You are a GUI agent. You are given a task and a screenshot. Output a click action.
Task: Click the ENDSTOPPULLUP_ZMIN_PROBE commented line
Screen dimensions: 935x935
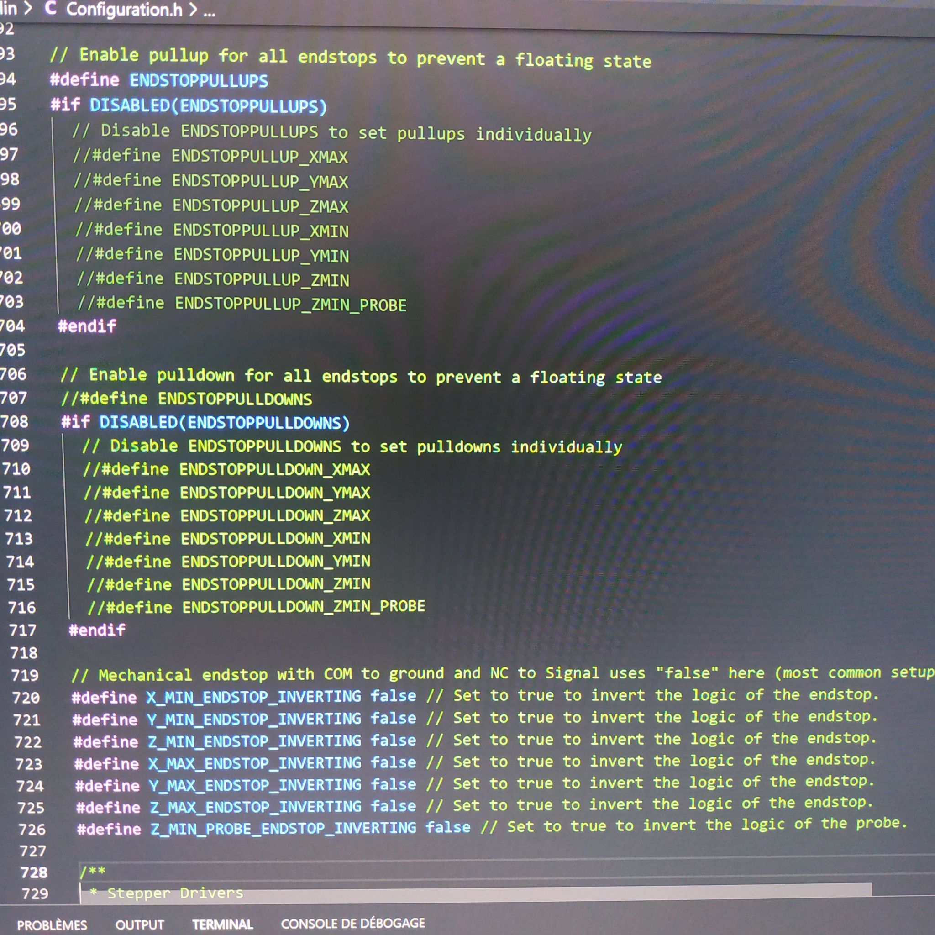[x=242, y=304]
